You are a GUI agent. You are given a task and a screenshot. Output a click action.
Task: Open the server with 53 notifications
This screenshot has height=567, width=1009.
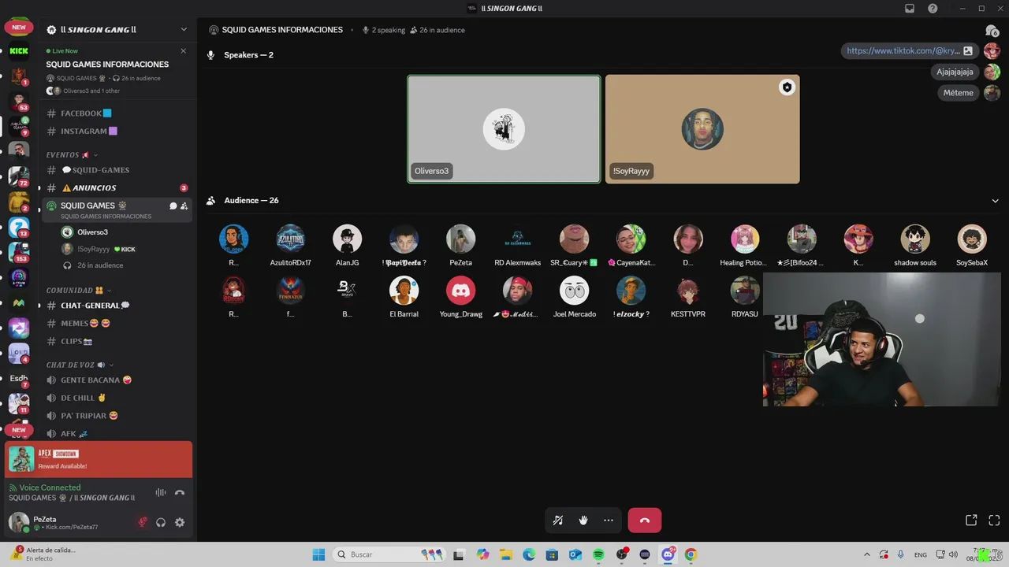[x=19, y=102]
